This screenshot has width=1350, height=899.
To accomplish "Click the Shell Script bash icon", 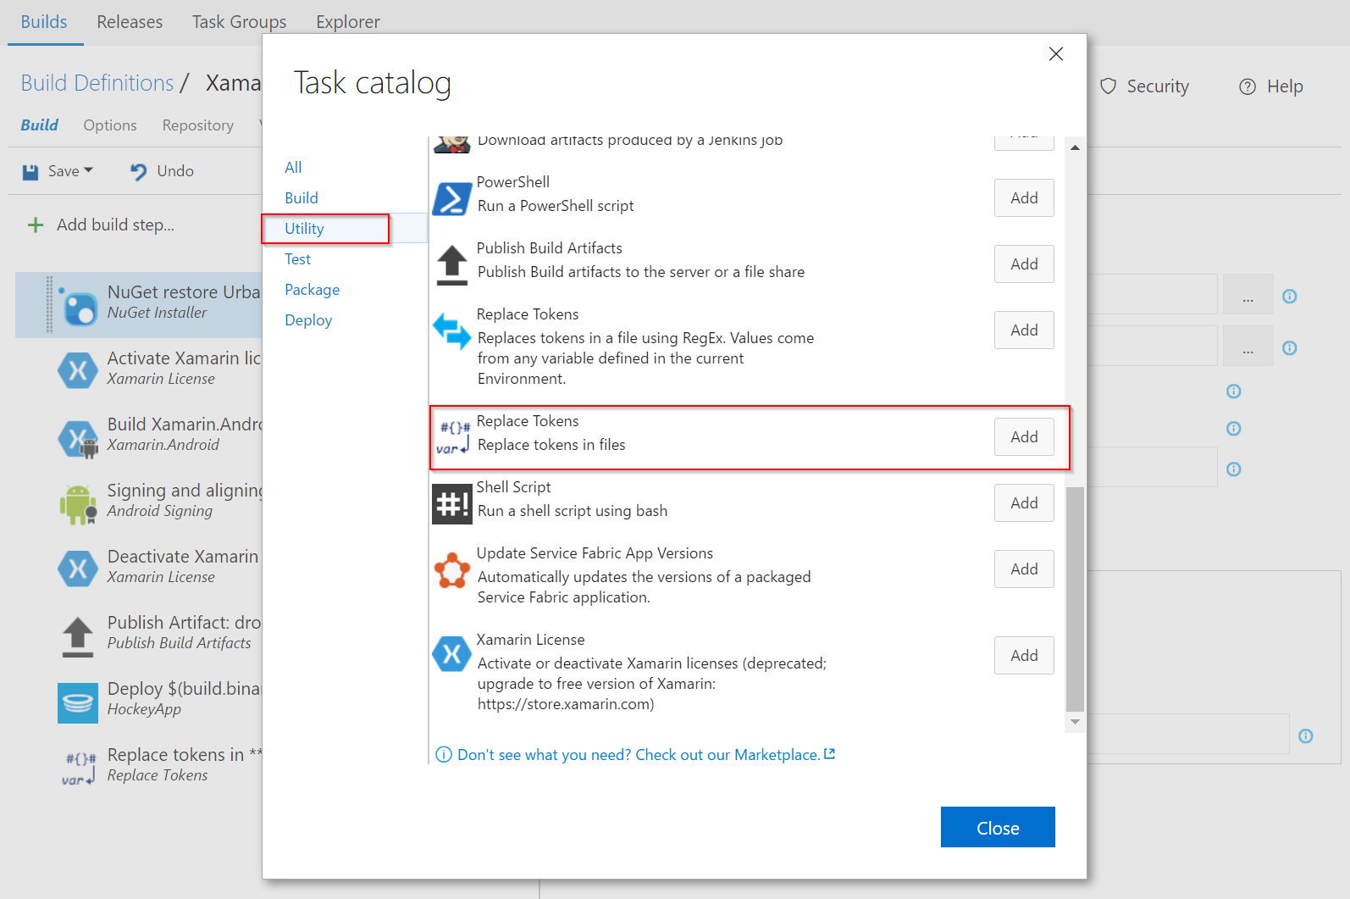I will [x=452, y=504].
